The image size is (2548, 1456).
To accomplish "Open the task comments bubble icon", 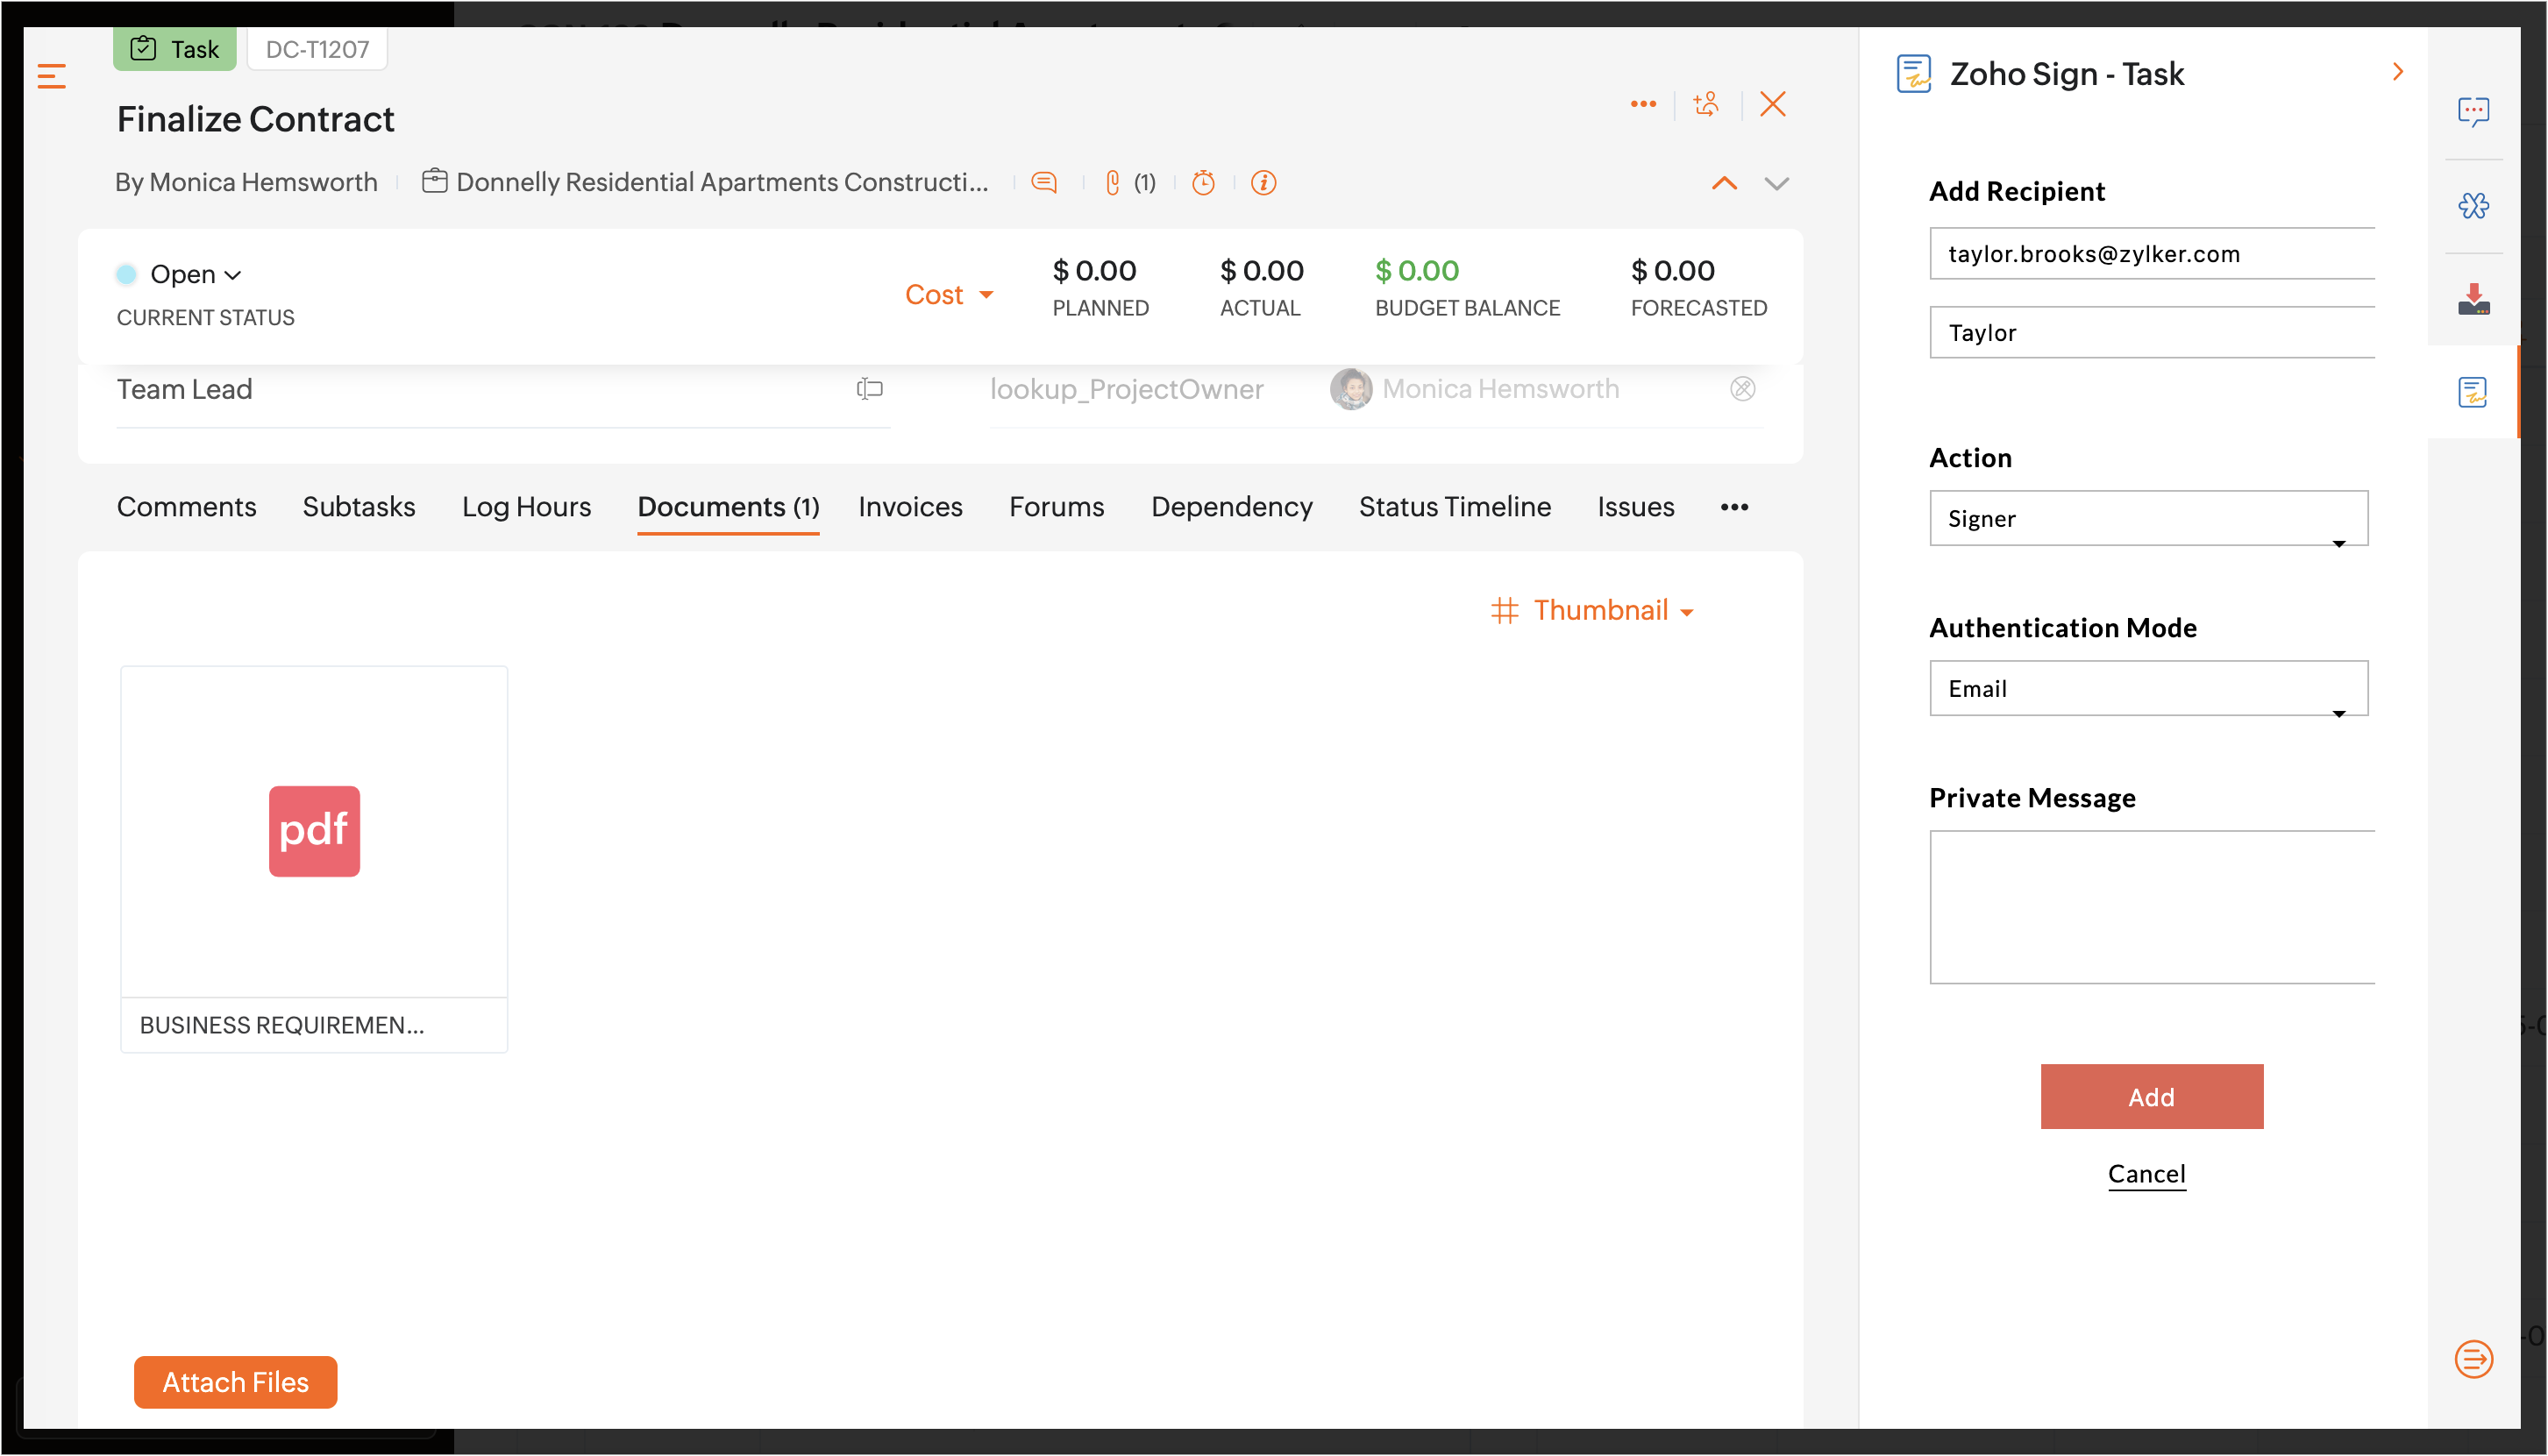I will click(x=1044, y=182).
